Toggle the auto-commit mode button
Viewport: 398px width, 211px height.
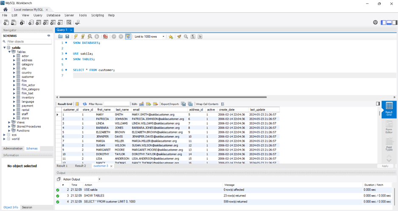128,36
